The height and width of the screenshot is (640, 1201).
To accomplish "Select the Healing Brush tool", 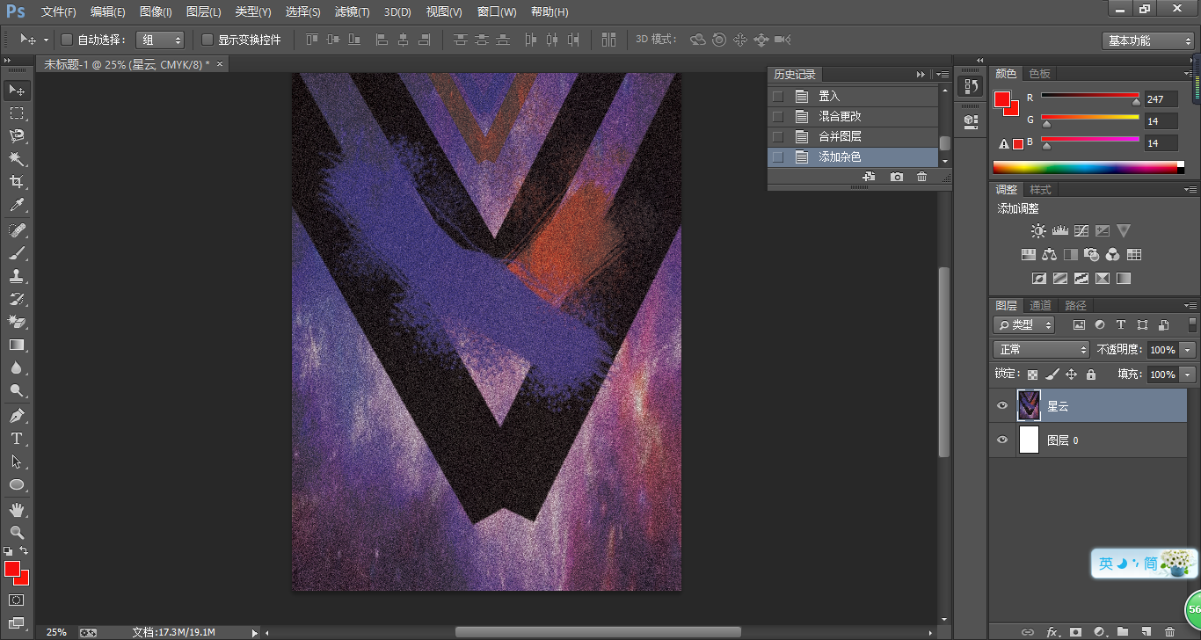I will point(17,230).
